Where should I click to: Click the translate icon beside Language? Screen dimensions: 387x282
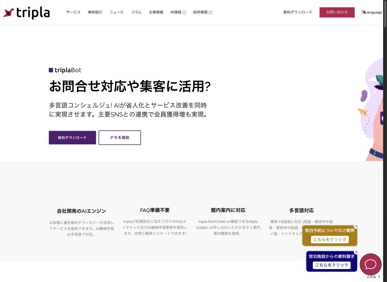[363, 12]
